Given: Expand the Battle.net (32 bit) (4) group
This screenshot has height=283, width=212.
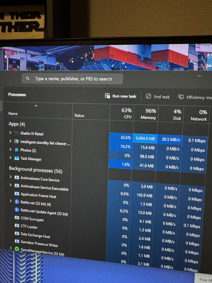Looking at the screenshot, I should pos(11,201).
